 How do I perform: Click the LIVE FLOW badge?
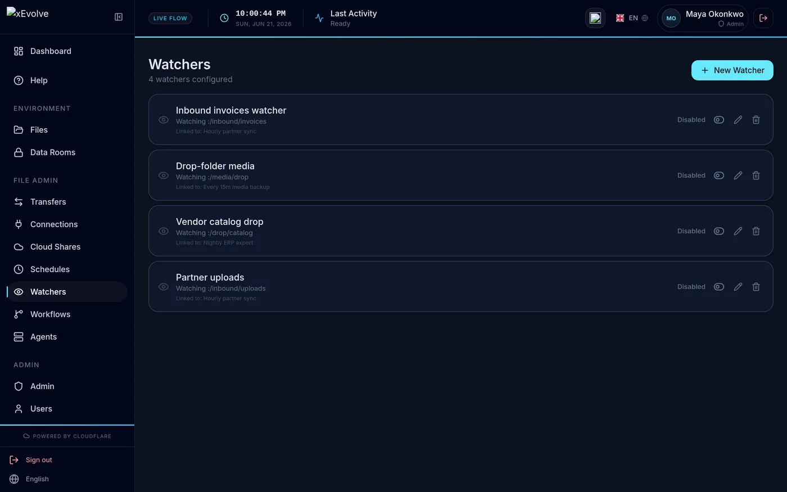click(x=170, y=18)
